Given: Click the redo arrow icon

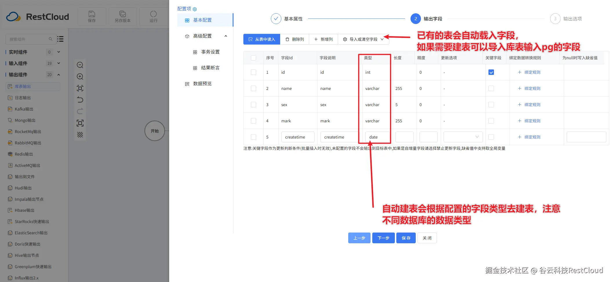Looking at the screenshot, I should (80, 111).
